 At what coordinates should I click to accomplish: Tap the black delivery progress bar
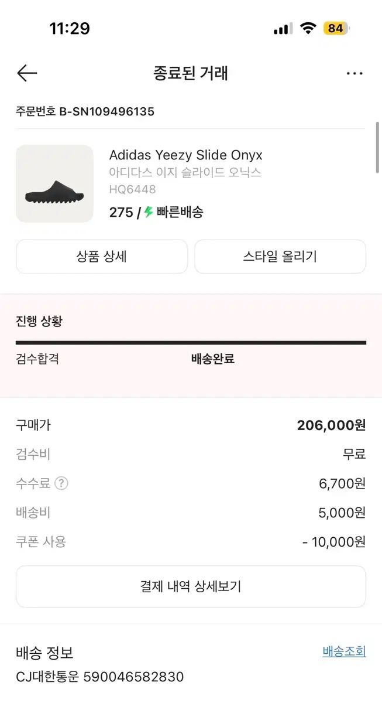pyautogui.click(x=191, y=343)
